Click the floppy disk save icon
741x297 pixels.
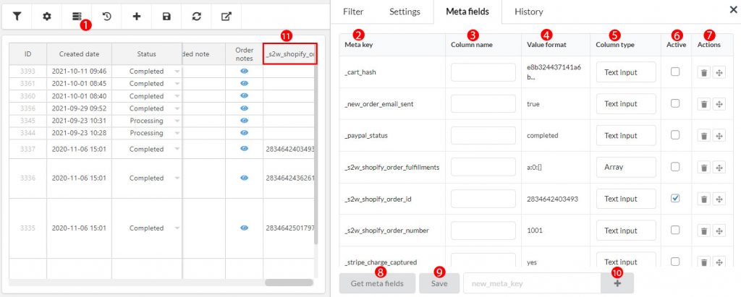coord(166,17)
